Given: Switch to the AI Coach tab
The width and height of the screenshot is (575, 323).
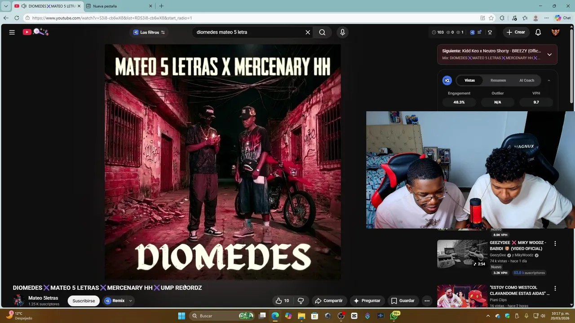Looking at the screenshot, I should coord(526,80).
